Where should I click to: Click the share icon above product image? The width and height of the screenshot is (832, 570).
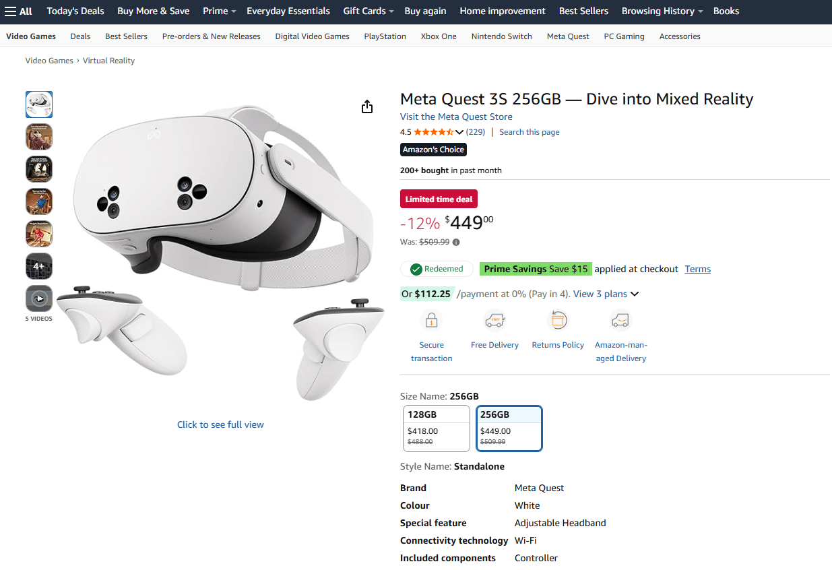coord(367,106)
